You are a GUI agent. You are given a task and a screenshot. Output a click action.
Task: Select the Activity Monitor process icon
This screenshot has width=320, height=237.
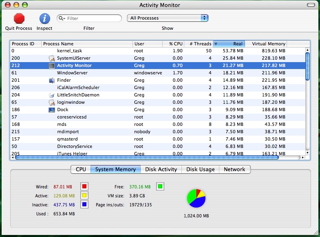coord(52,66)
